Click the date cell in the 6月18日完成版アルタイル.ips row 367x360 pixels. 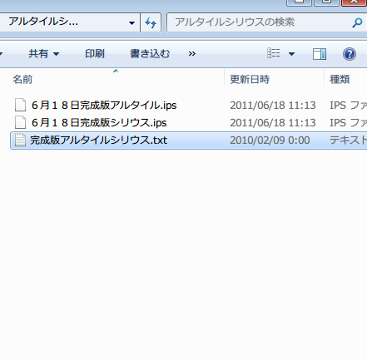click(273, 106)
